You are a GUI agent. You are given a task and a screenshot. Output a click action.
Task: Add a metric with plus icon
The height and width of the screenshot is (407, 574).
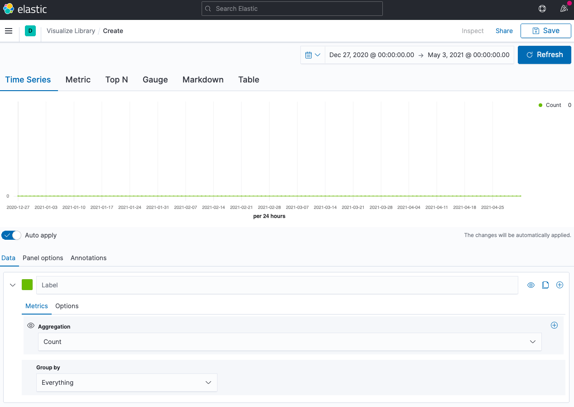click(x=554, y=325)
